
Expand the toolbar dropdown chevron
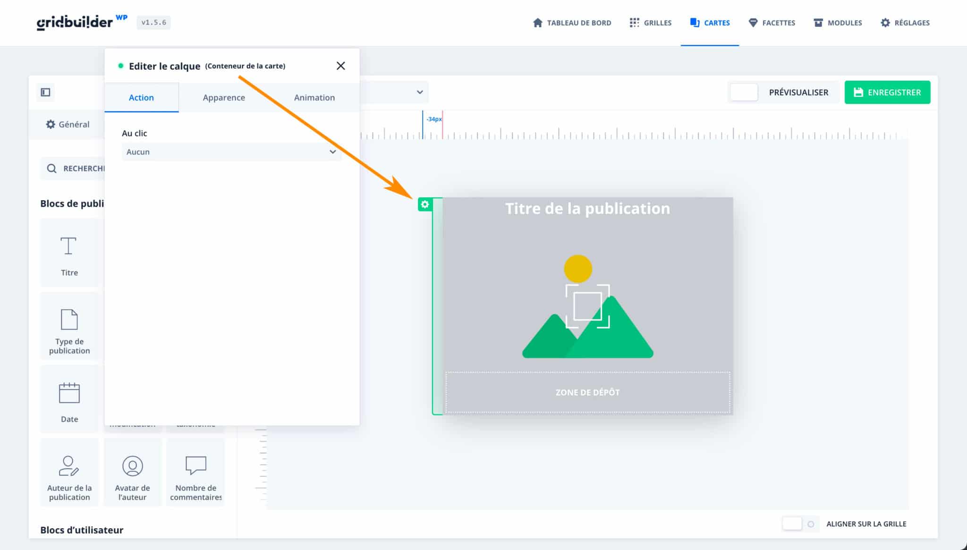tap(419, 92)
